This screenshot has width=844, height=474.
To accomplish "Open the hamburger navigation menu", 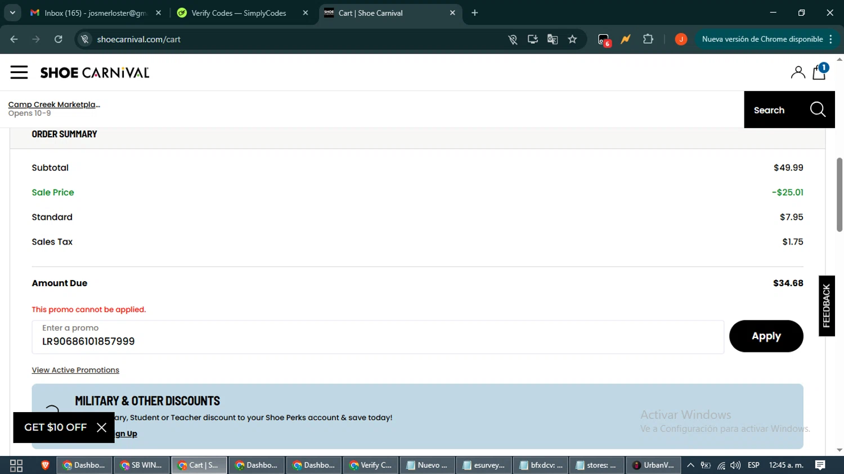I will (x=19, y=73).
